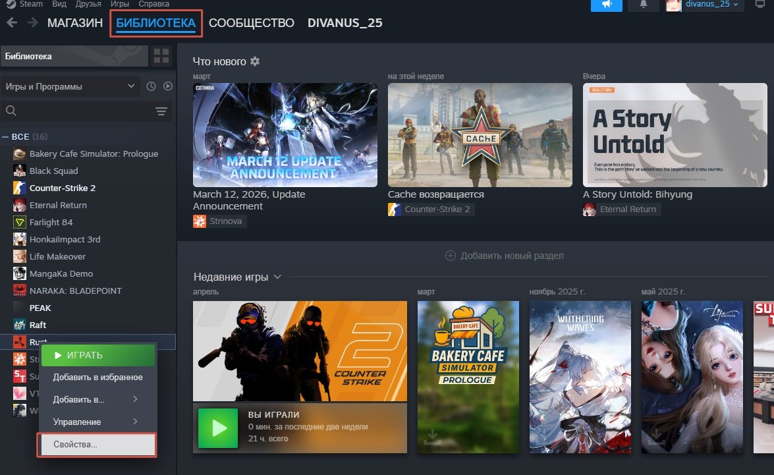
Task: Expand Управление submenu
Action: point(97,422)
